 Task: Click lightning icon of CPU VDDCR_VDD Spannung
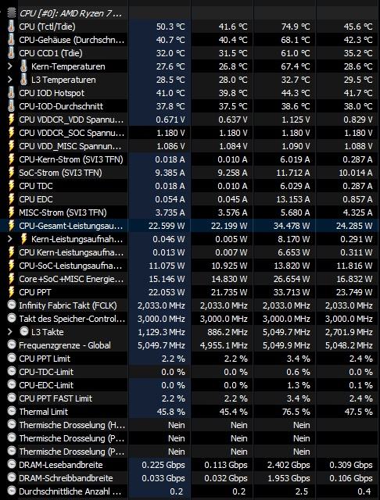click(x=11, y=120)
